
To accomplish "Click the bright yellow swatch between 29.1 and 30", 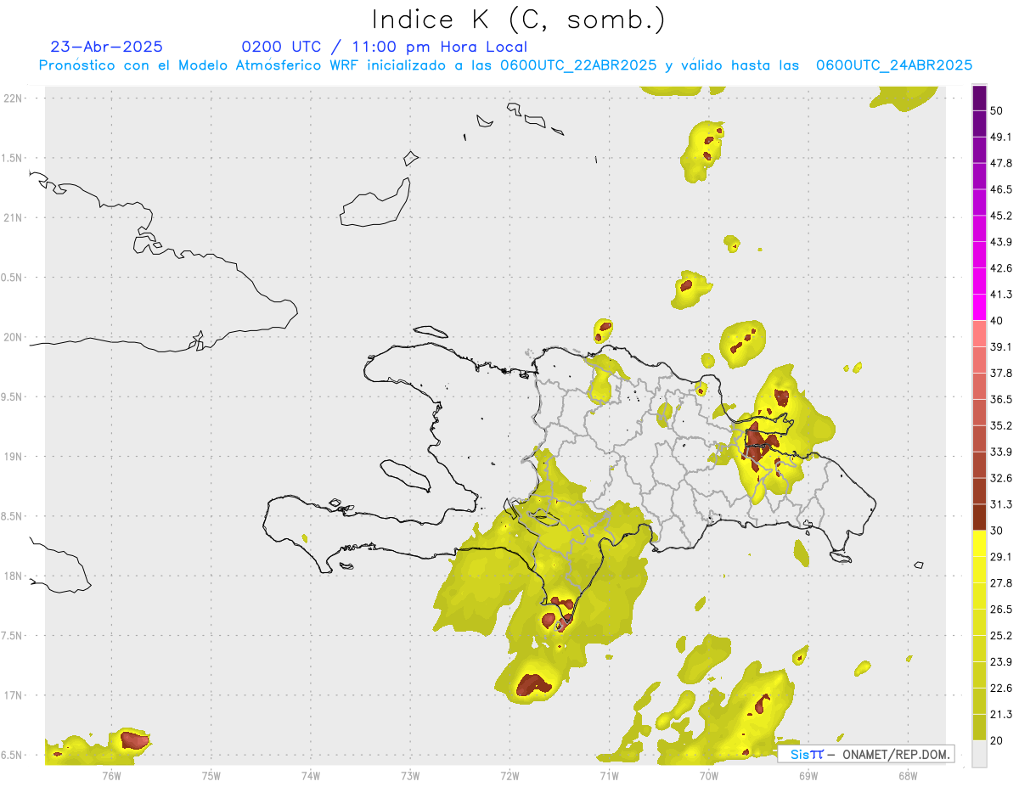I will pos(980,543).
